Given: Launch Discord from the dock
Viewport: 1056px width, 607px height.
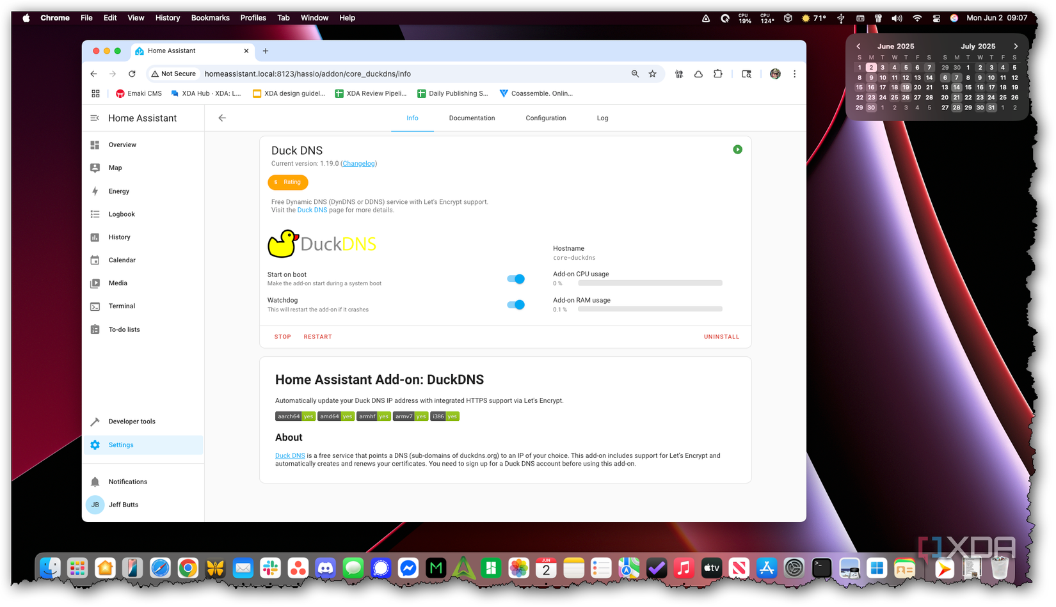Looking at the screenshot, I should (325, 567).
